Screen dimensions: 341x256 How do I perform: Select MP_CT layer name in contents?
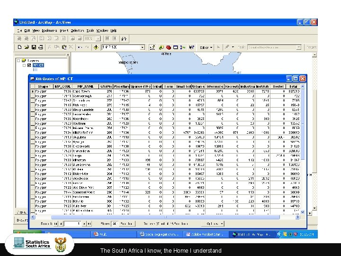tap(38, 65)
